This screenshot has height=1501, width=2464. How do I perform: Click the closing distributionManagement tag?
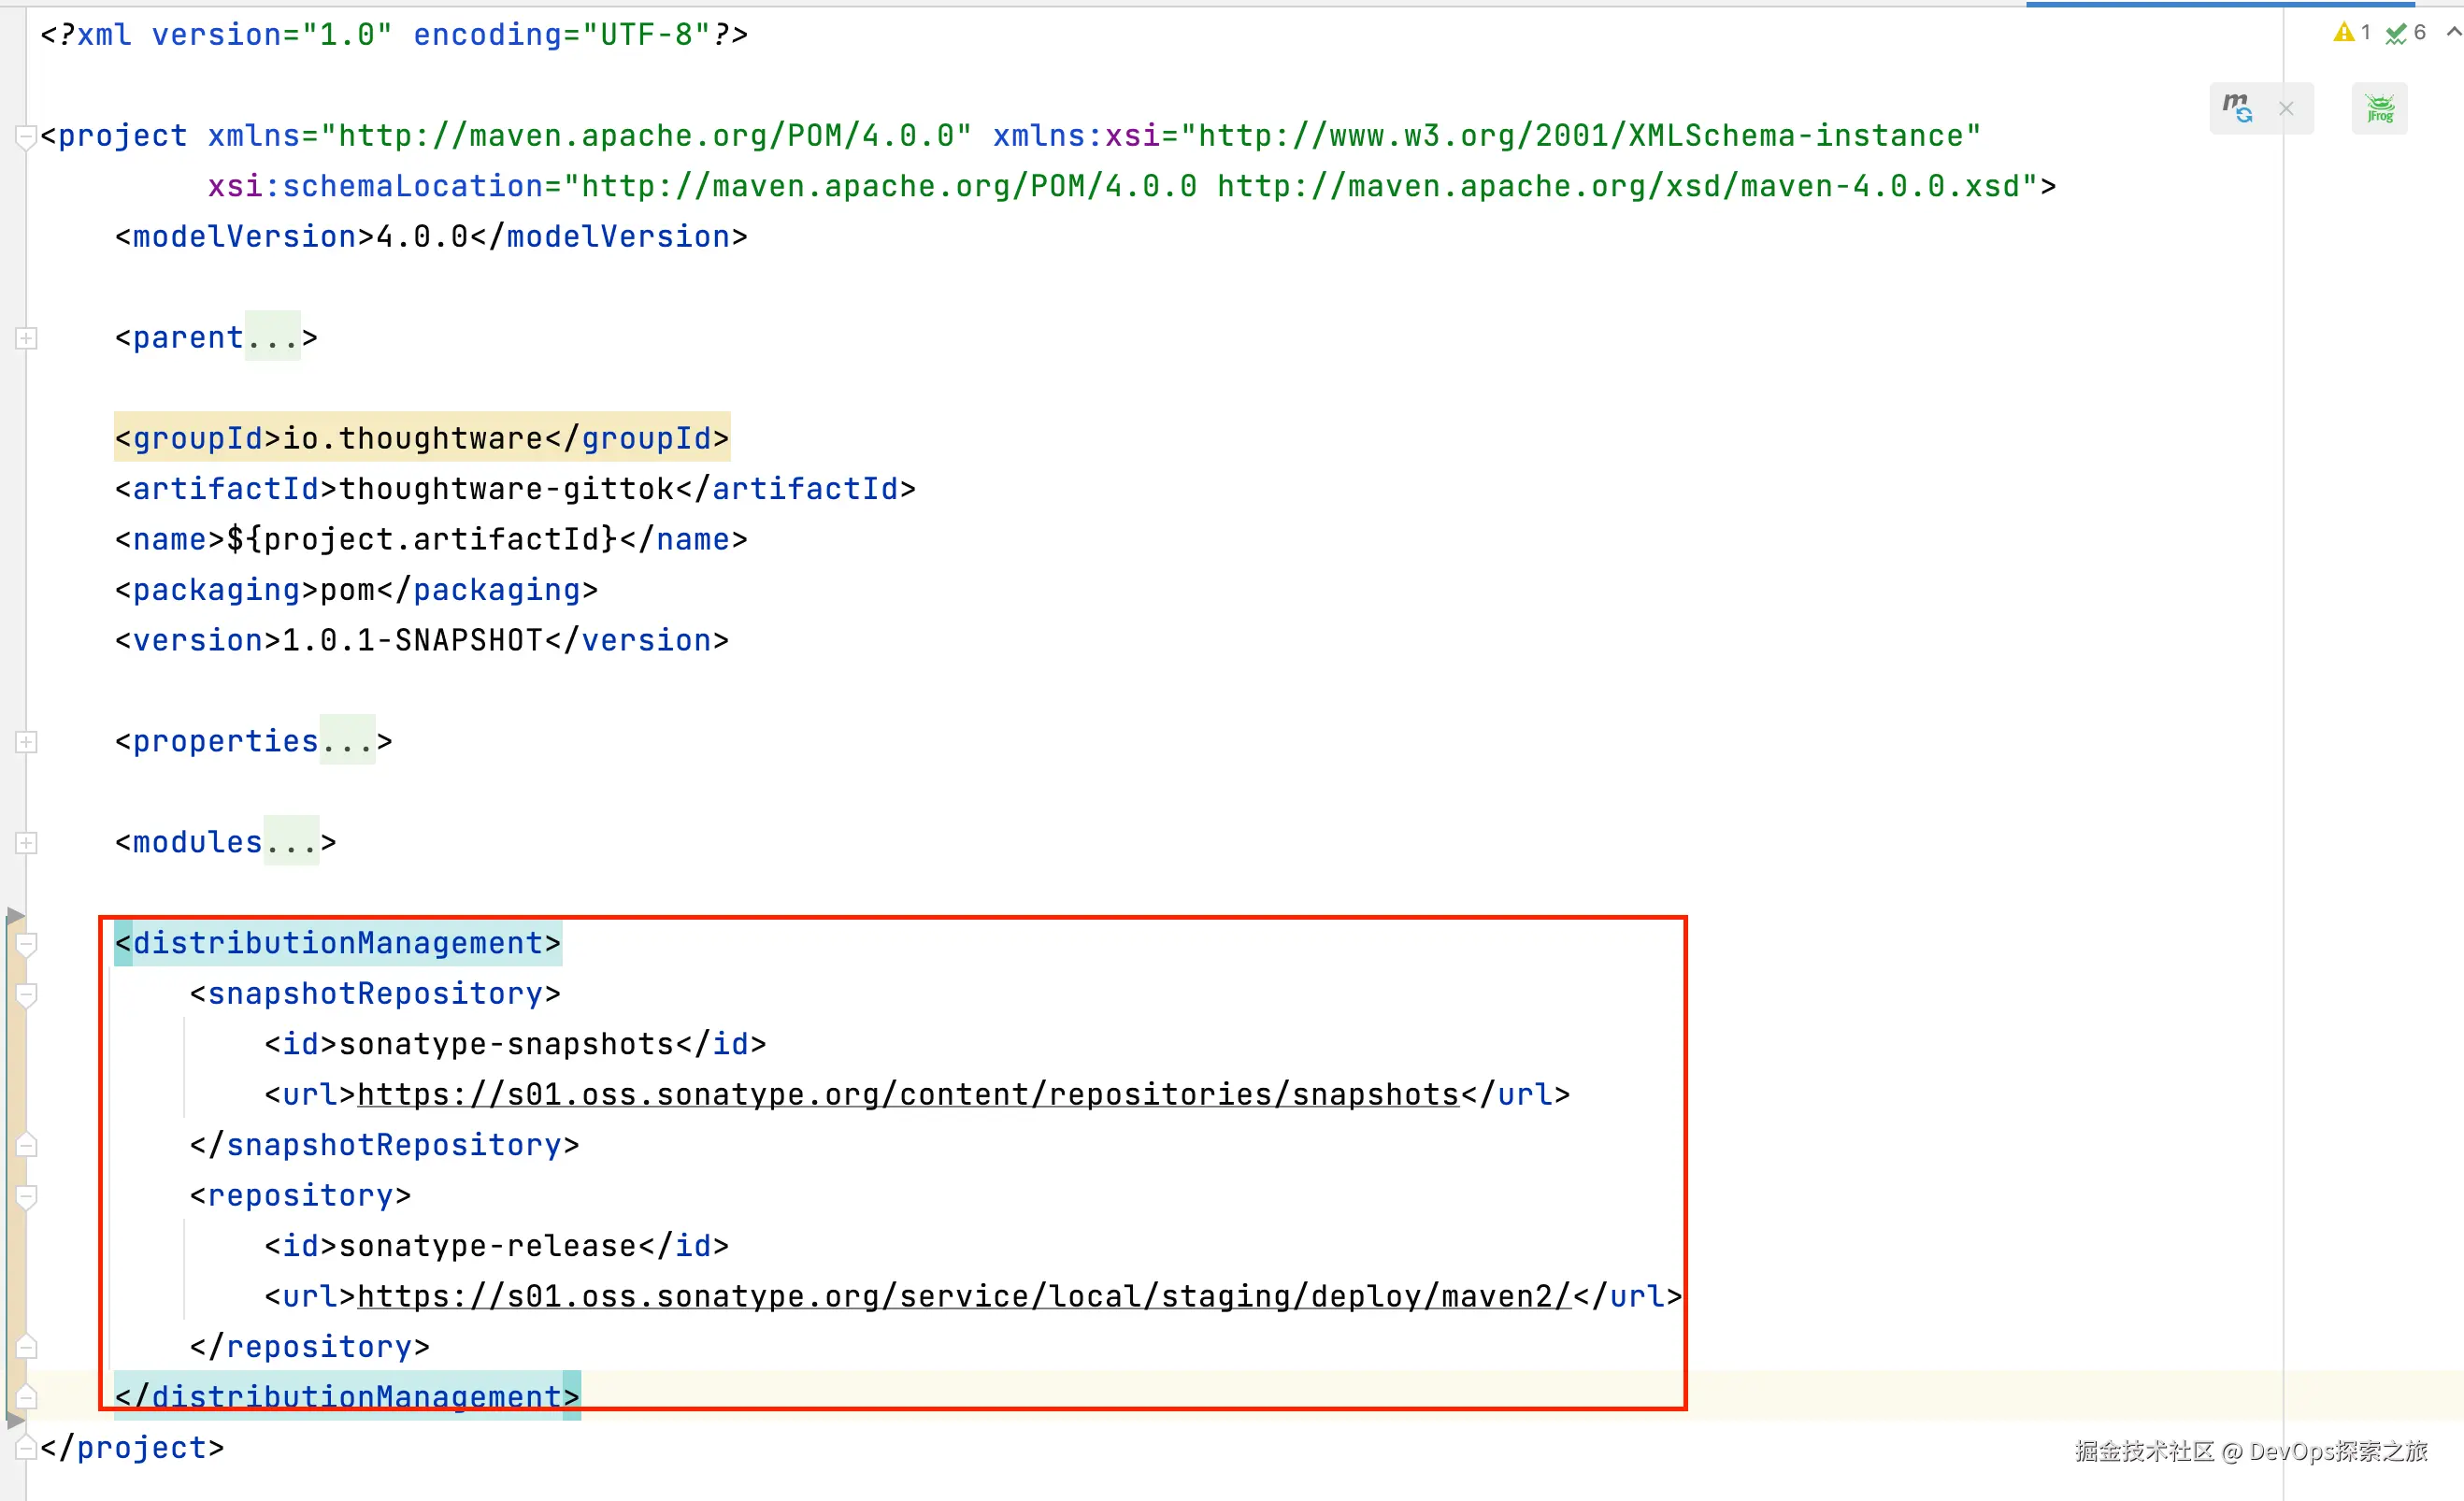tap(346, 1397)
